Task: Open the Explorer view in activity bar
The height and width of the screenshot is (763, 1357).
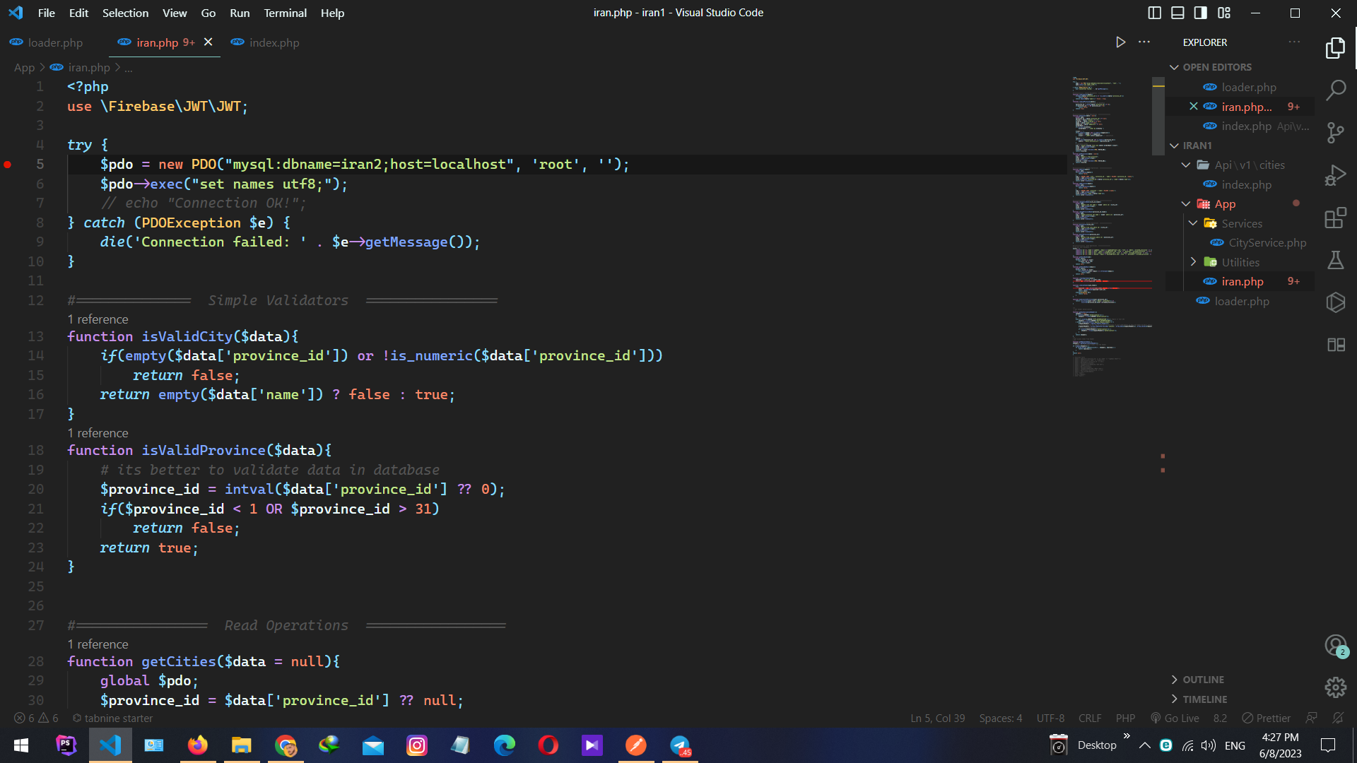Action: click(1335, 48)
